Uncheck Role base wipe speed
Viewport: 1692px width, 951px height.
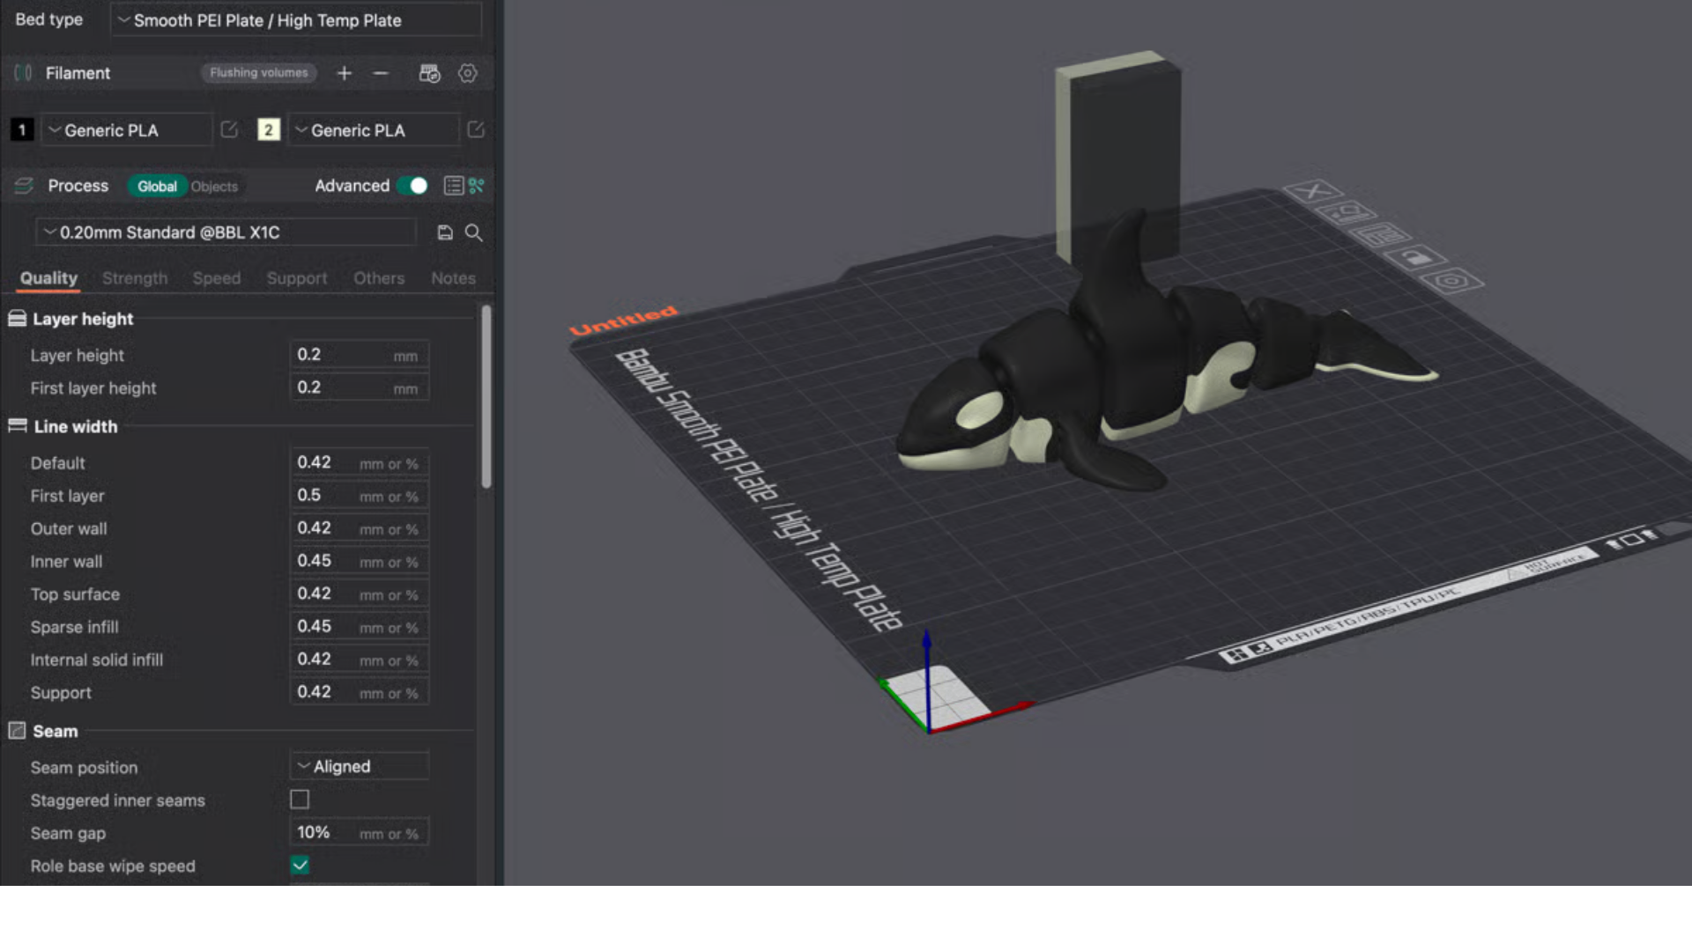[x=300, y=866]
